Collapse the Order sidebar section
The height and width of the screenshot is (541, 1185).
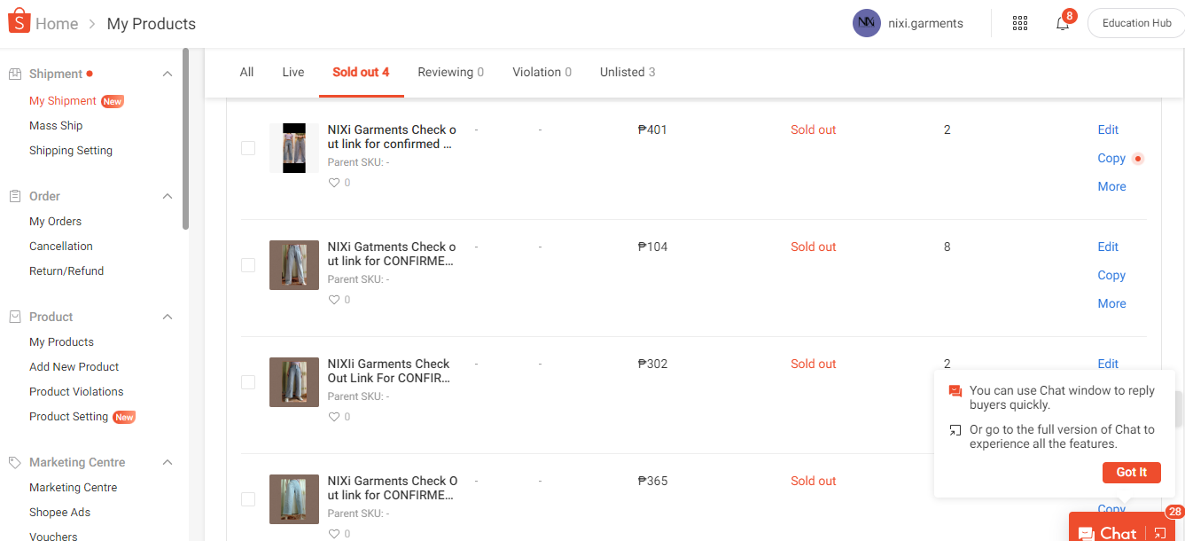click(x=168, y=196)
